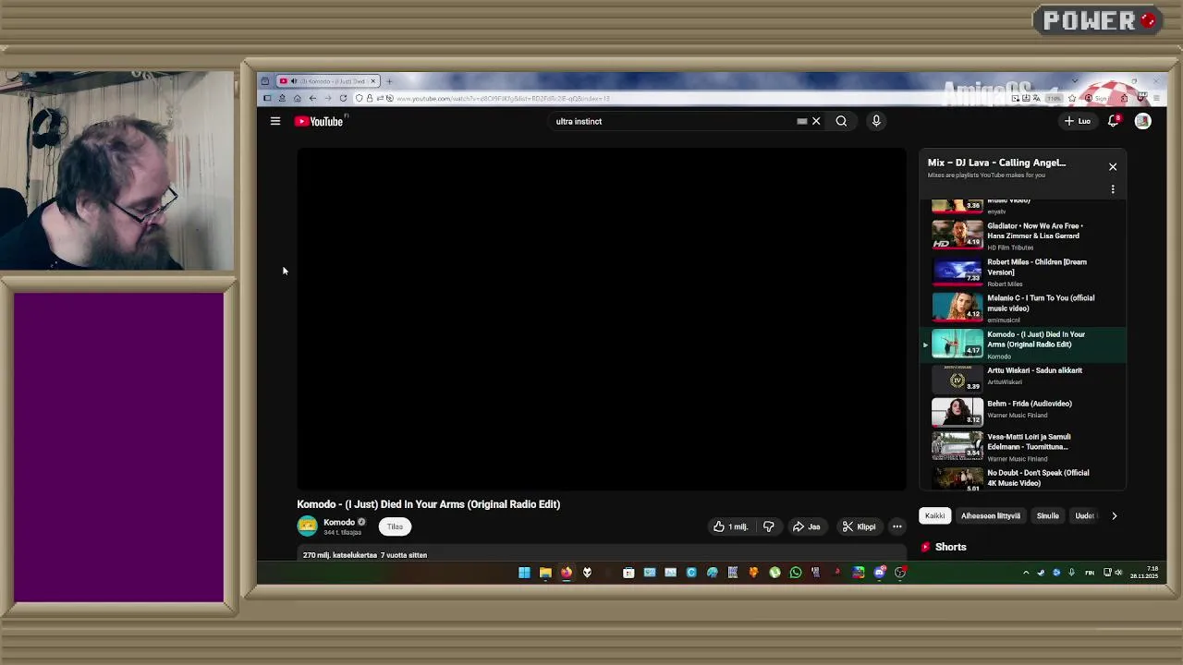
Task: Play Robert Miles - Children playlist item
Action: (1024, 271)
